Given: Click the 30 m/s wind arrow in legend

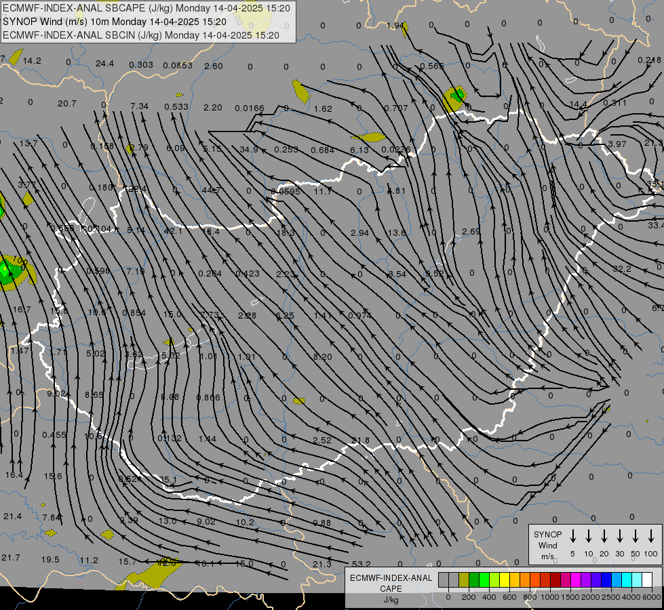Looking at the screenshot, I should pos(619,536).
